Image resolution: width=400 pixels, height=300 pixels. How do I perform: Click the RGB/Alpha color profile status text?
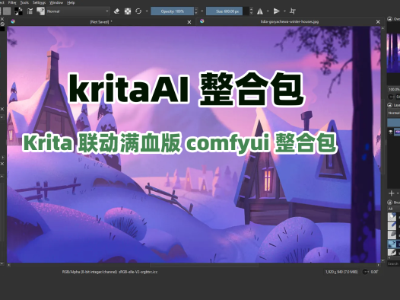pyautogui.click(x=110, y=272)
